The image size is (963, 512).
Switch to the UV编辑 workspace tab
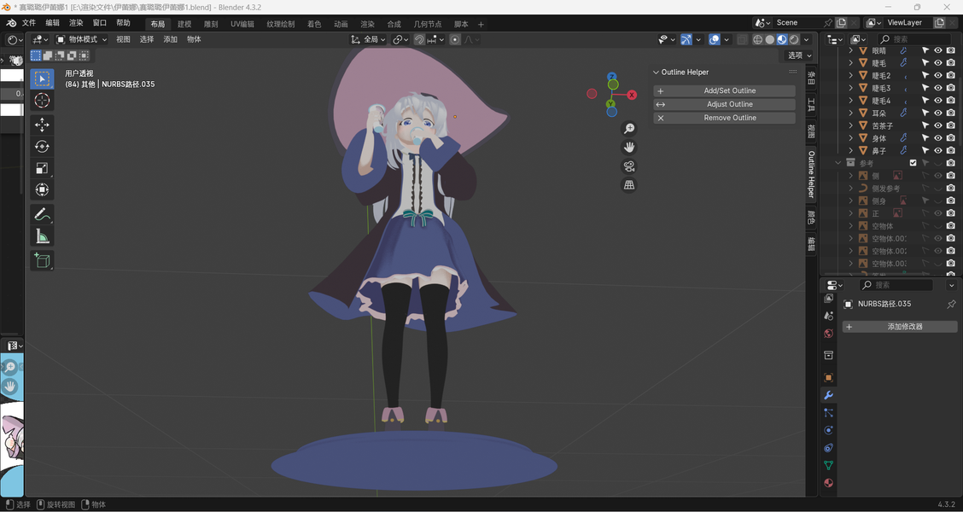242,24
